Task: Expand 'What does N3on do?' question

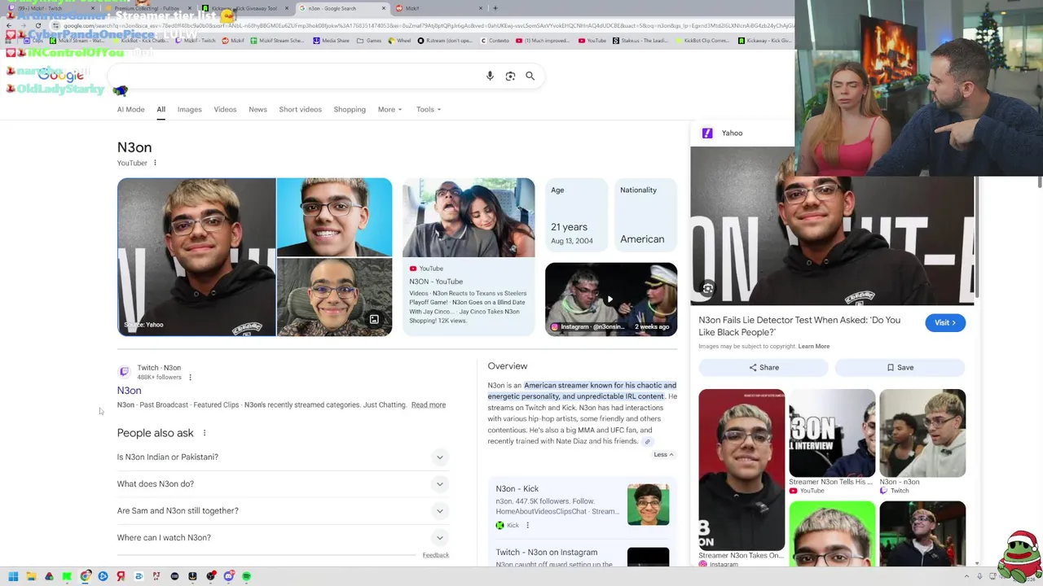Action: (x=283, y=483)
